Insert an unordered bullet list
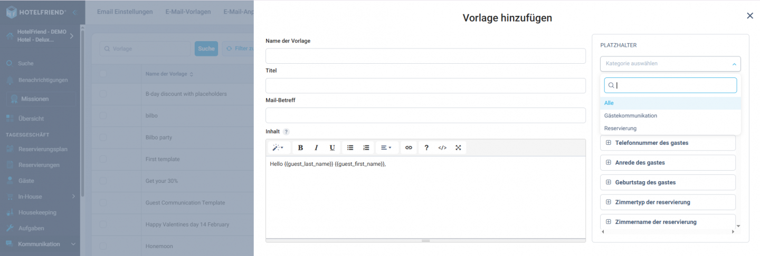Screen dimensions: 760x256 click(350, 148)
